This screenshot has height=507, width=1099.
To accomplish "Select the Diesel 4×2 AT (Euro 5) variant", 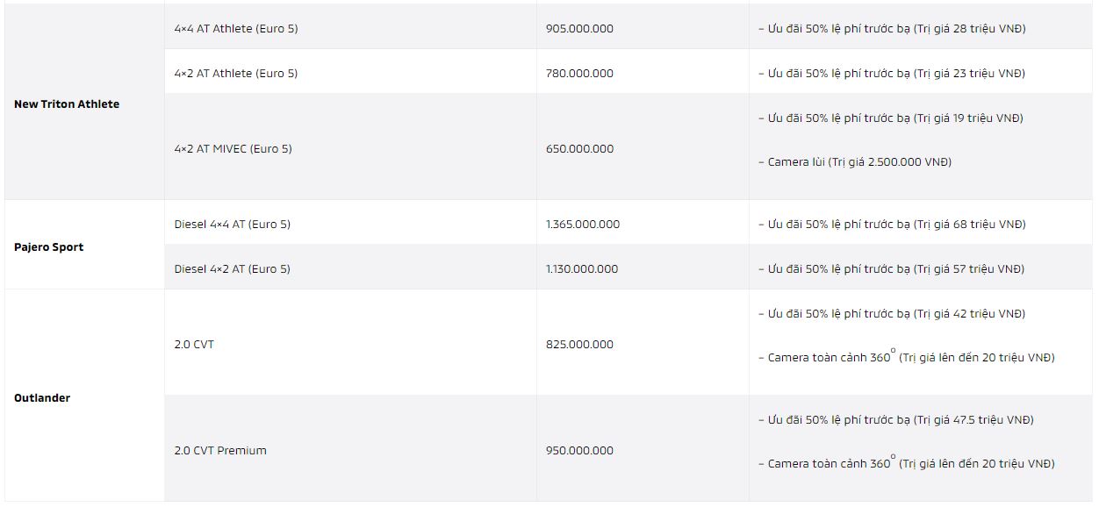I will coord(233,268).
